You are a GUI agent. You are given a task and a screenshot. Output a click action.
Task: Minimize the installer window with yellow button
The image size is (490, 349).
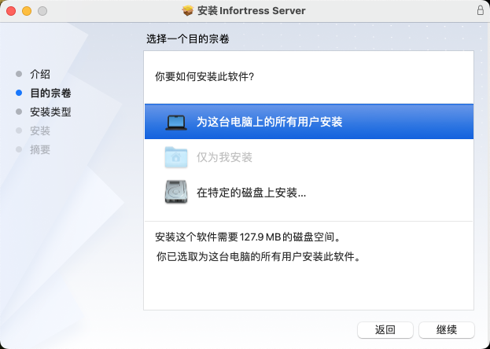point(26,11)
